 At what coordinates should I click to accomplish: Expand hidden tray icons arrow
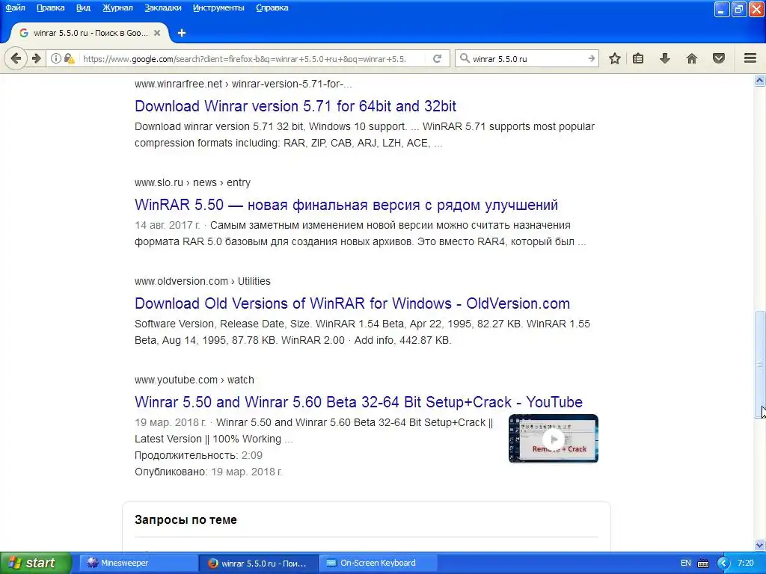coord(723,564)
